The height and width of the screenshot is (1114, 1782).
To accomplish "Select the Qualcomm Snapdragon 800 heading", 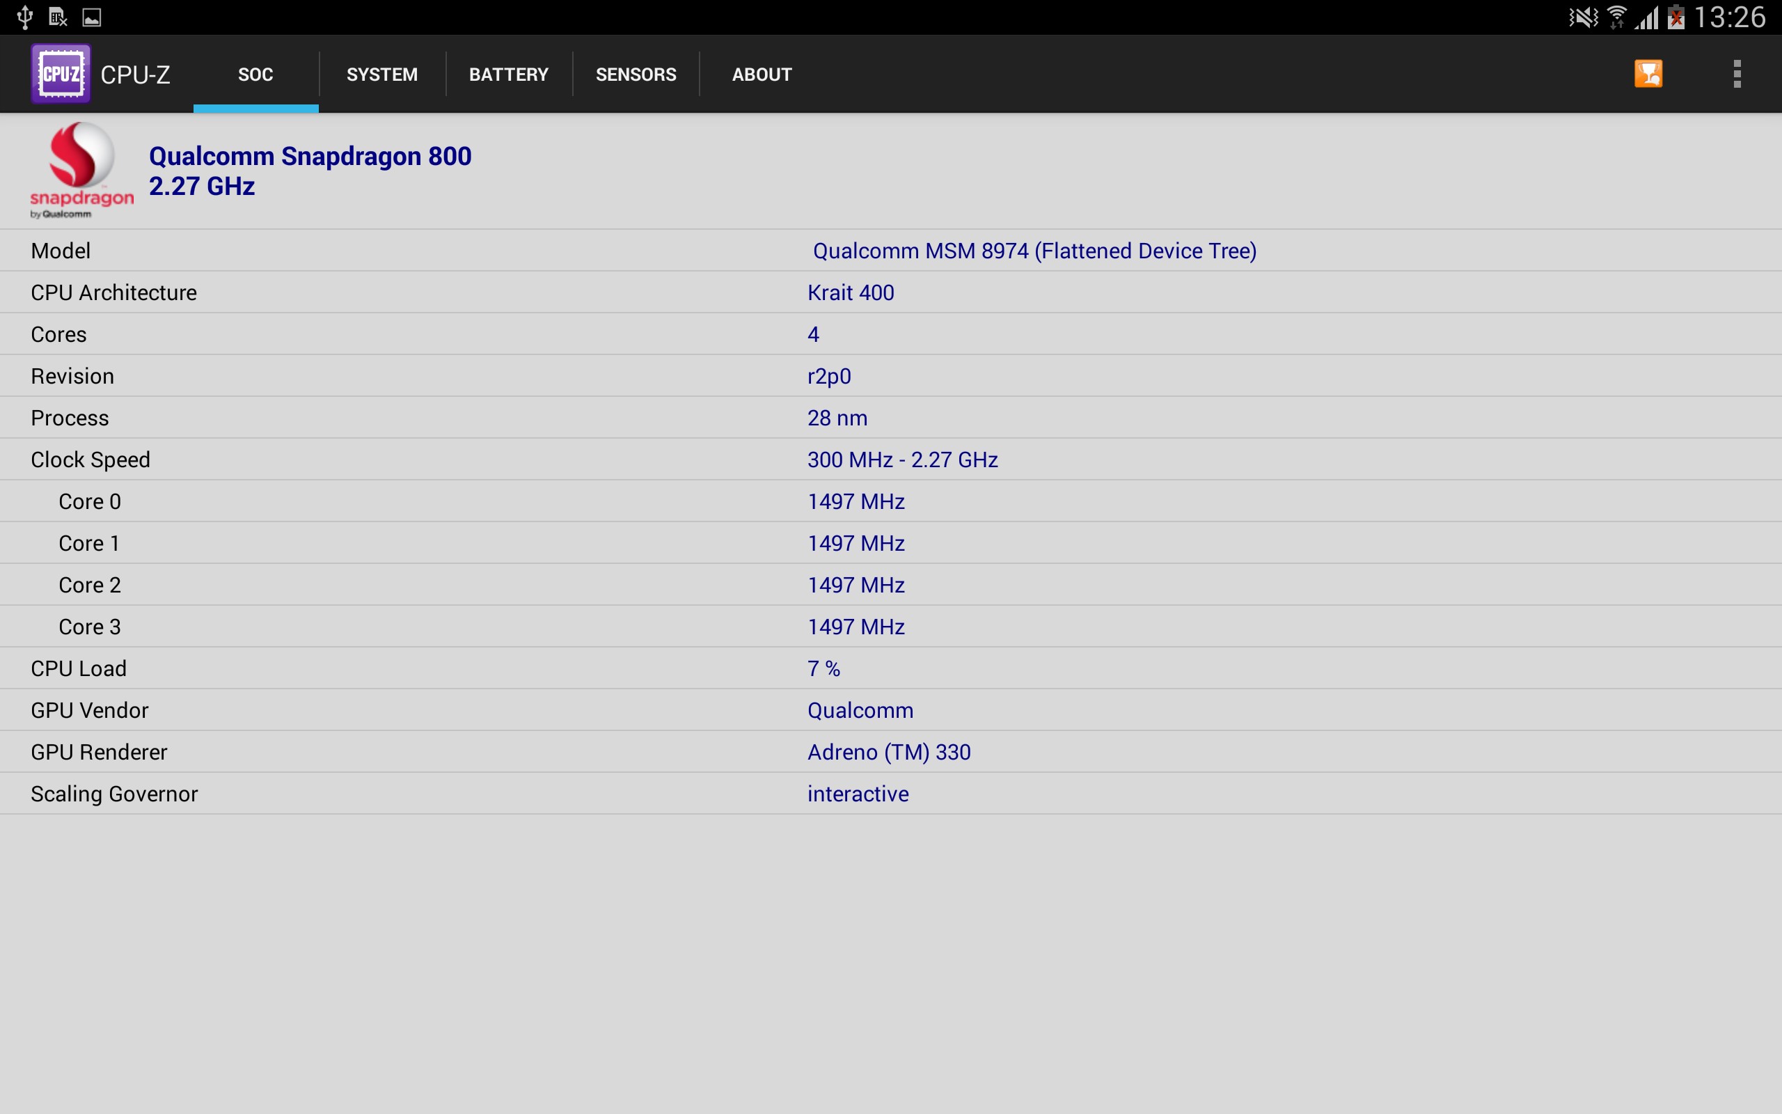I will (x=310, y=156).
